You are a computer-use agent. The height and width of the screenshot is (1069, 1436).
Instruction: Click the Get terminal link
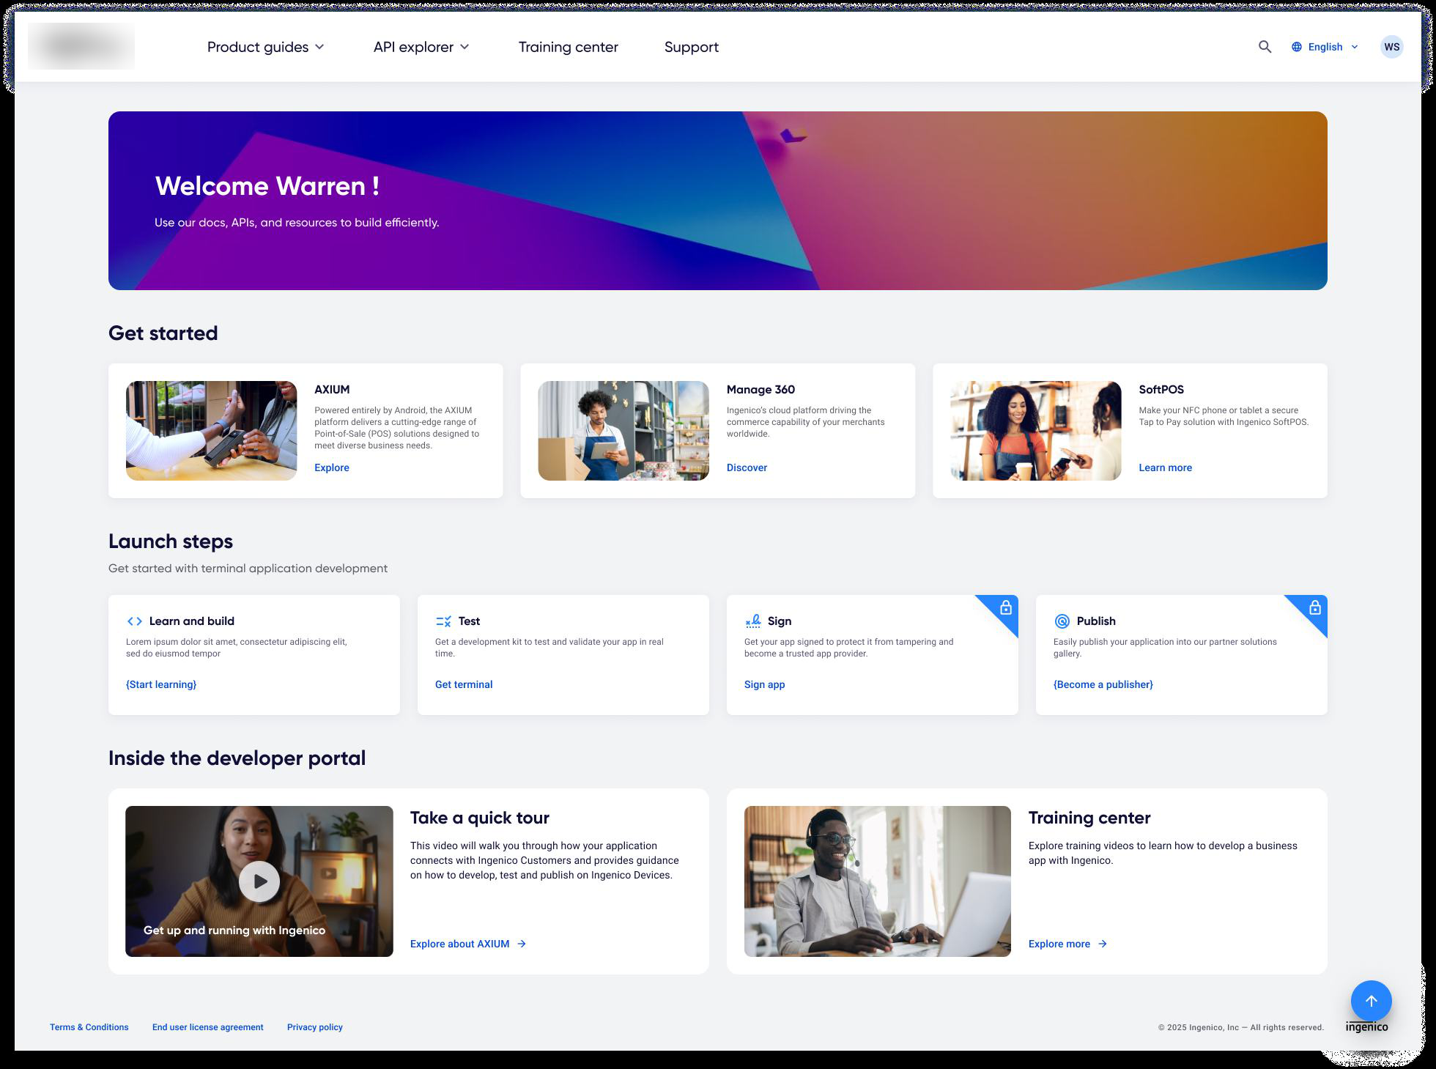(x=464, y=684)
